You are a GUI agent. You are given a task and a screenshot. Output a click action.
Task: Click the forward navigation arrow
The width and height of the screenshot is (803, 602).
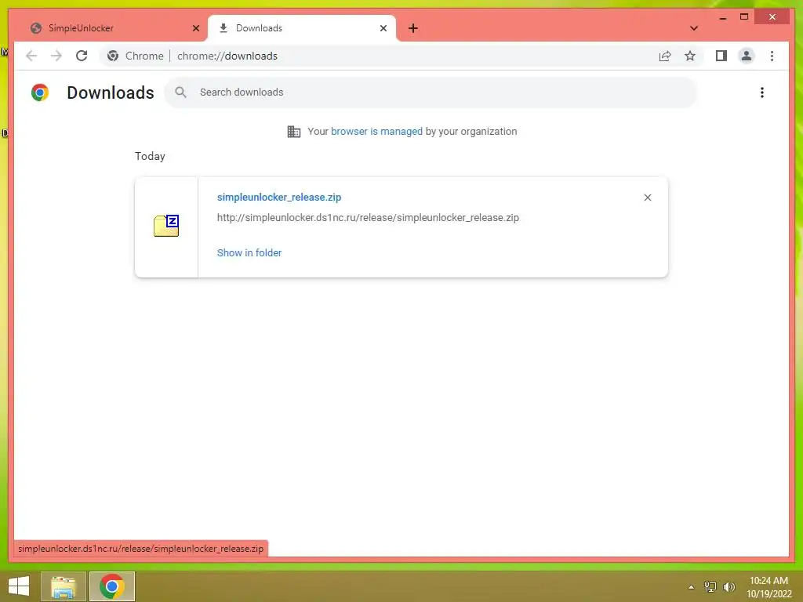[56, 56]
